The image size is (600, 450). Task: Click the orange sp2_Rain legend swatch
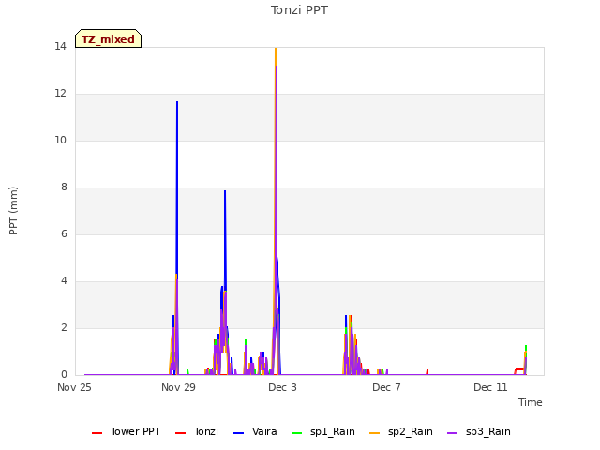point(375,433)
